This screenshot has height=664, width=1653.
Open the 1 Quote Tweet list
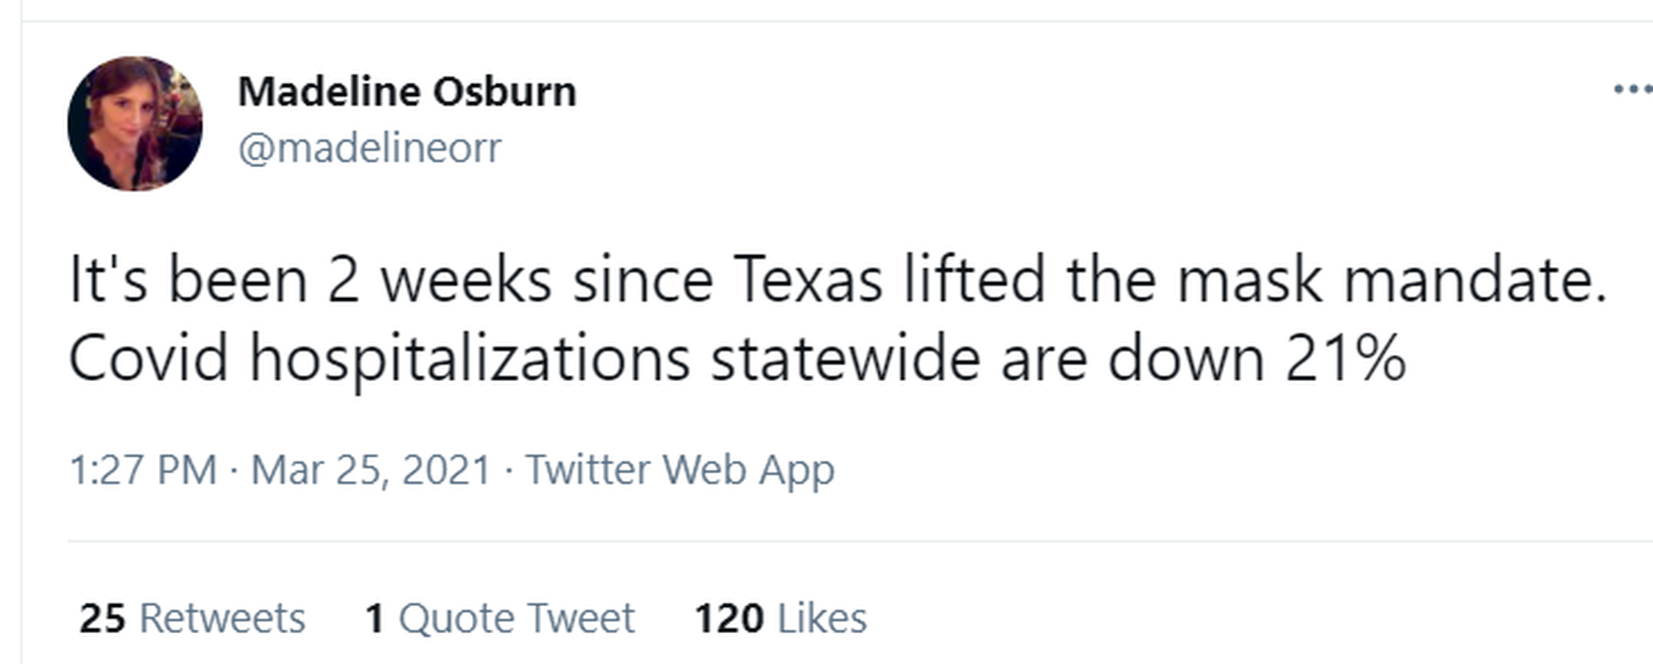coord(500,618)
